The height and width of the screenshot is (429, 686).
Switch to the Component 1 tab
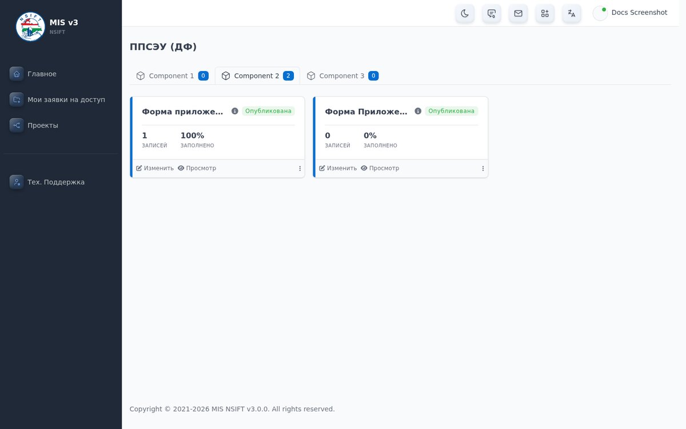(x=172, y=76)
